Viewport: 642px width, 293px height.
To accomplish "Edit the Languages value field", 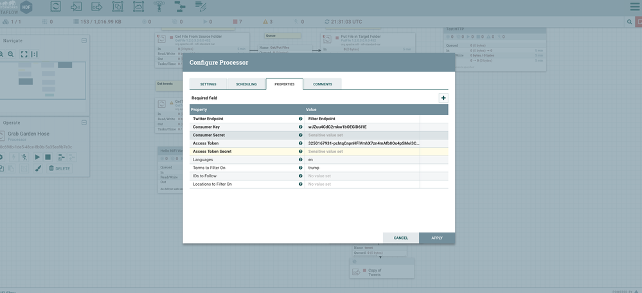I will pyautogui.click(x=362, y=159).
